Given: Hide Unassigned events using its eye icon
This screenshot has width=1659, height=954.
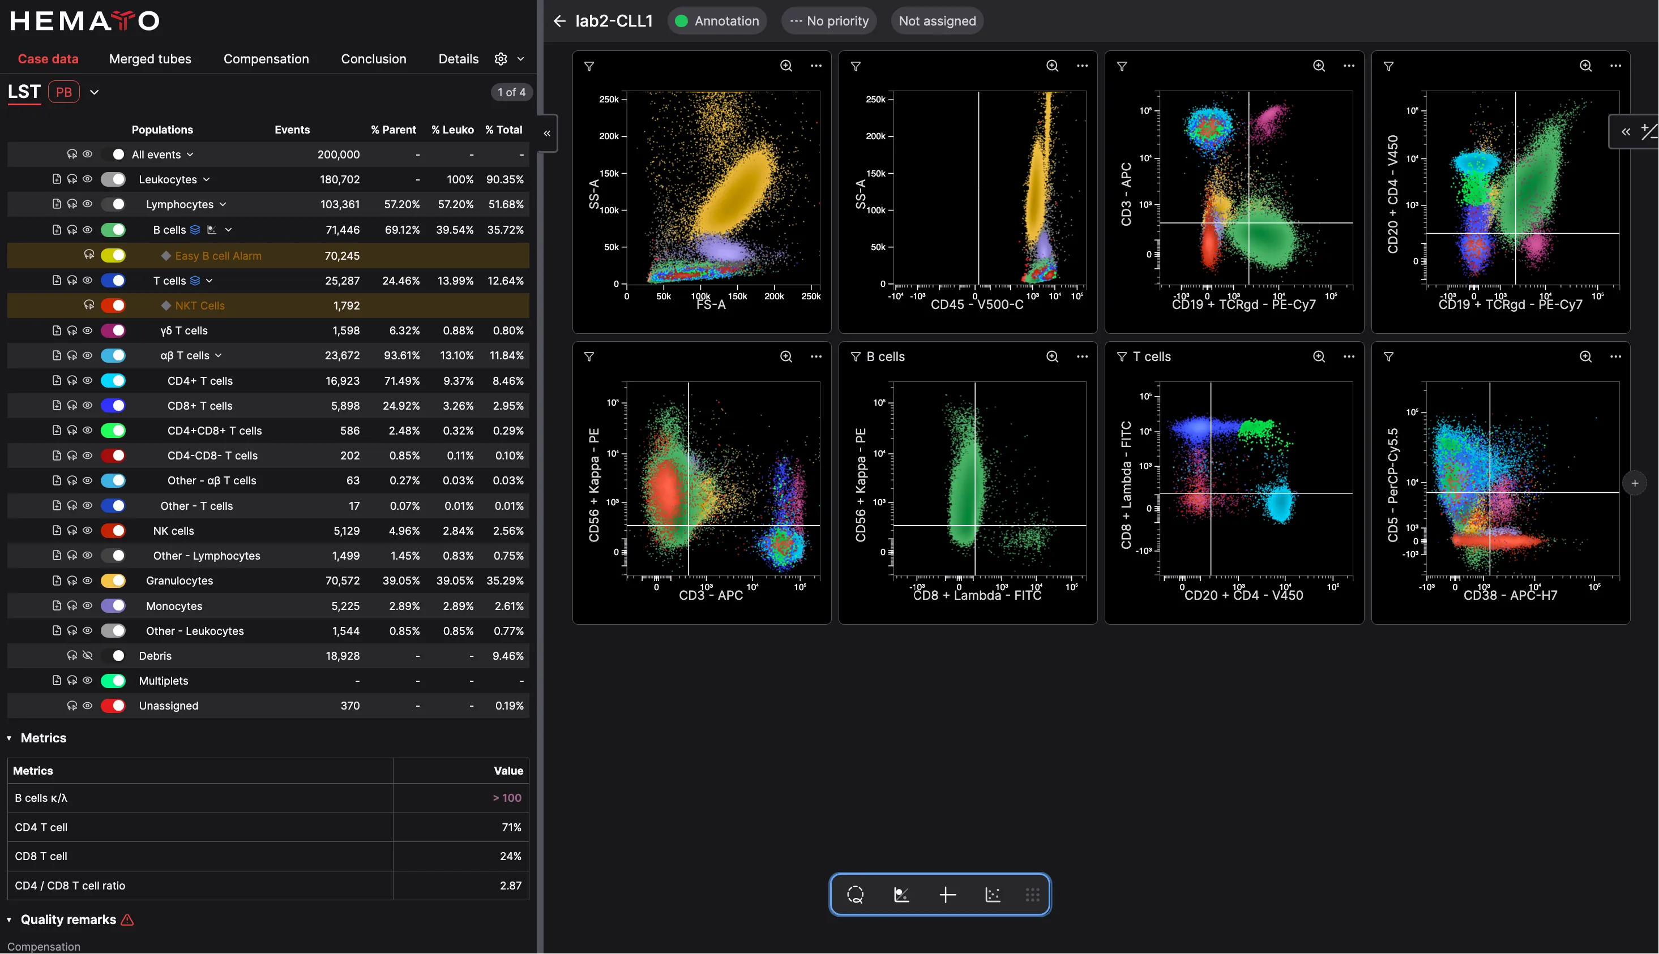Looking at the screenshot, I should click(x=87, y=706).
